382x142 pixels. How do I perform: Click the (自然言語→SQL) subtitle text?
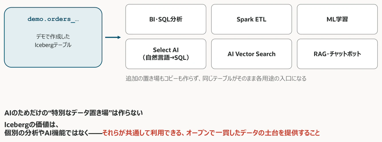point(166,58)
